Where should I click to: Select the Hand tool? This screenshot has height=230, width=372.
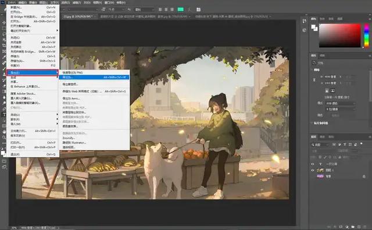(x=4, y=132)
